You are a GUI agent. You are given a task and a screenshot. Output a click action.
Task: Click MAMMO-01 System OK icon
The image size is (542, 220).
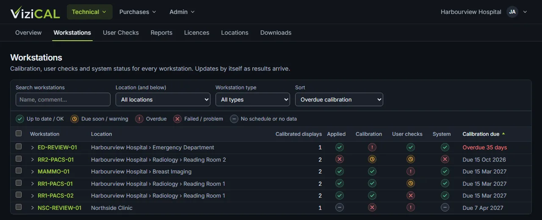[x=445, y=171]
